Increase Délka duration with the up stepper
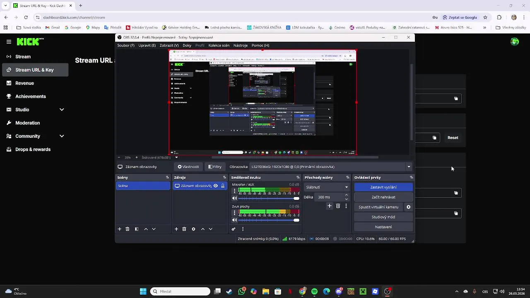This screenshot has width=530, height=298. (x=347, y=195)
